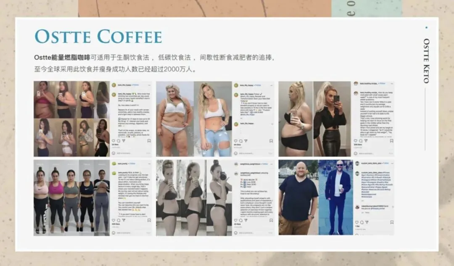Image resolution: width=454 pixels, height=266 pixels.
Task: Share the weightloss_weightdown post
Action: point(246,220)
